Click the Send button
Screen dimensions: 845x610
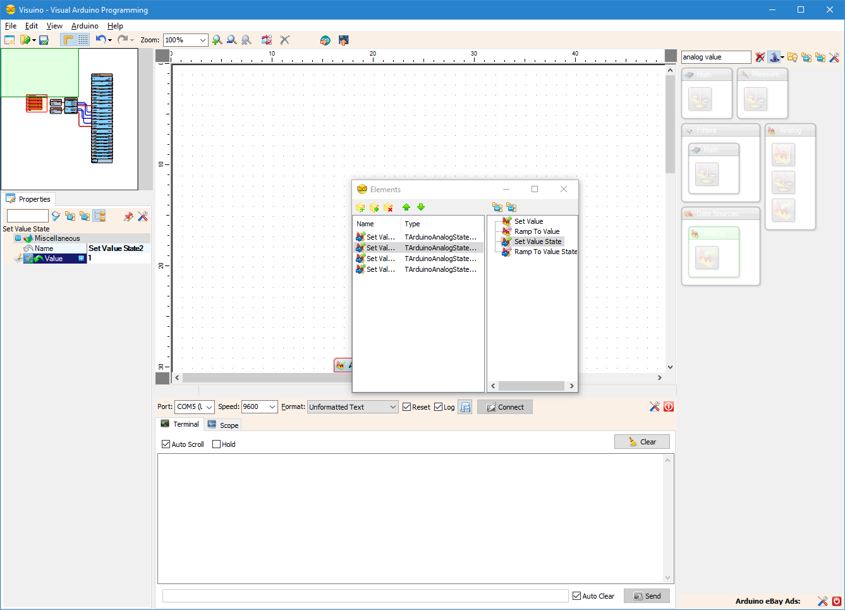(x=647, y=596)
